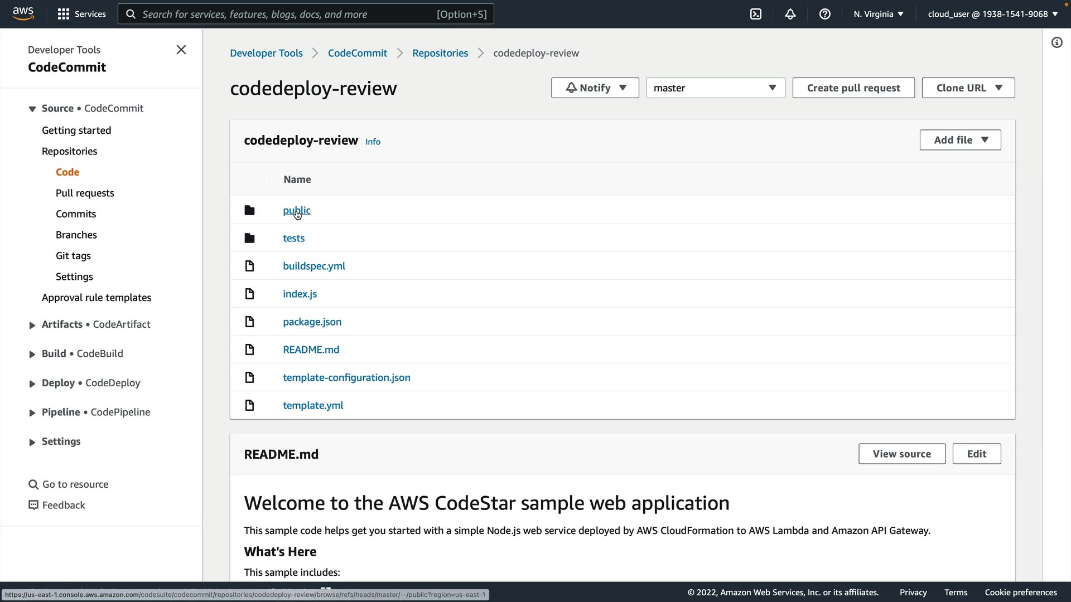The width and height of the screenshot is (1071, 602).
Task: Click the help question mark icon
Action: pyautogui.click(x=824, y=14)
